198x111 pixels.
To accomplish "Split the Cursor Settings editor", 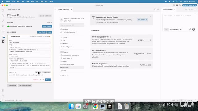I will point(155,10).
